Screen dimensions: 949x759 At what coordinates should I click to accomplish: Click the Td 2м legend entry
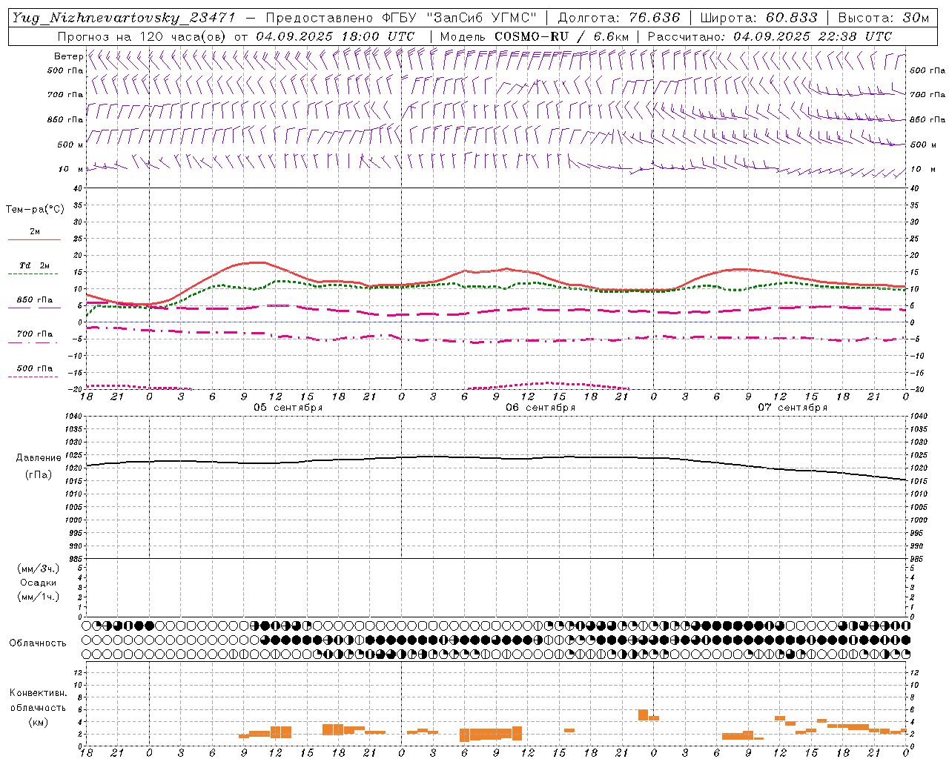[35, 265]
